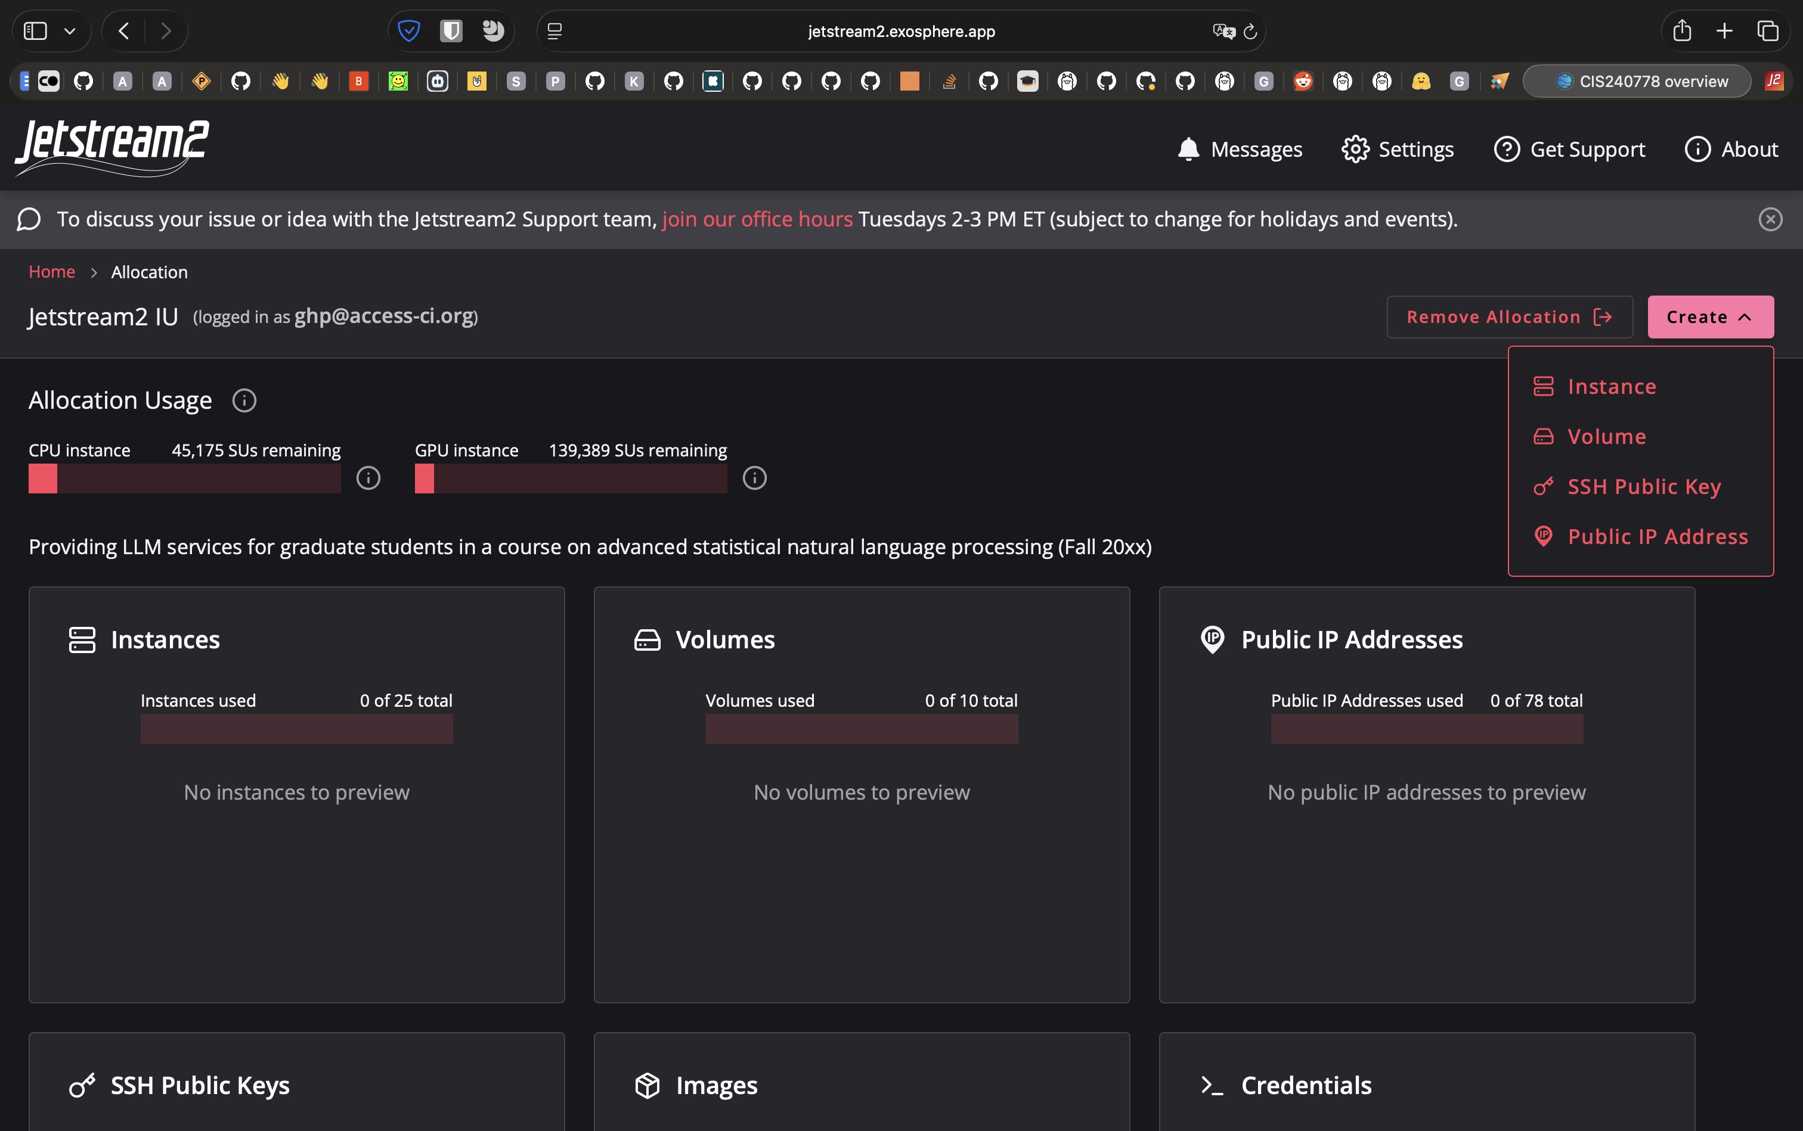Image resolution: width=1803 pixels, height=1131 pixels.
Task: Collapse the Create dropdown button
Action: click(1710, 316)
